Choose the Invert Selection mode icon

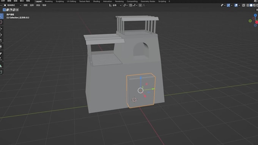(14, 10)
